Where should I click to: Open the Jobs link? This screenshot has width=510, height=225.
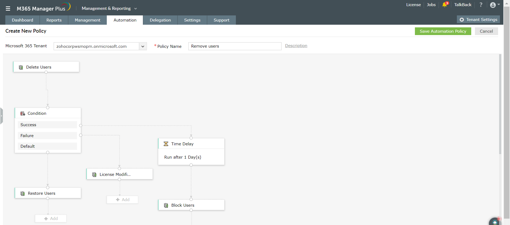[x=431, y=5]
